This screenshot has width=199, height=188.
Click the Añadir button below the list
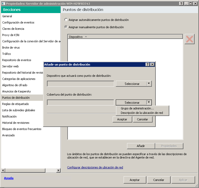coord(141,146)
